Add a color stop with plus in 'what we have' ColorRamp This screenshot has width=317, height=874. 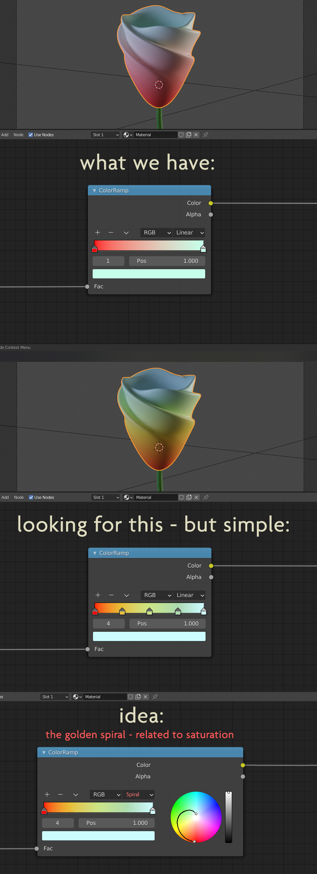97,233
